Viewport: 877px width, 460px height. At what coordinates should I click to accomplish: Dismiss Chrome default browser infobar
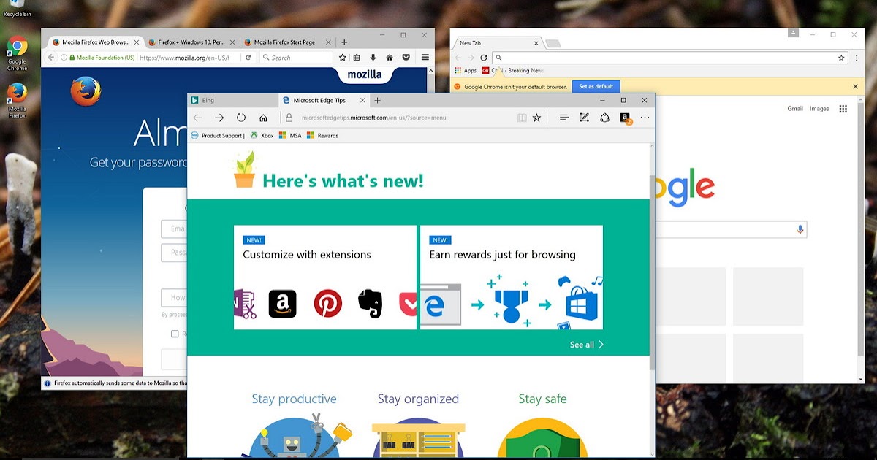coord(856,86)
